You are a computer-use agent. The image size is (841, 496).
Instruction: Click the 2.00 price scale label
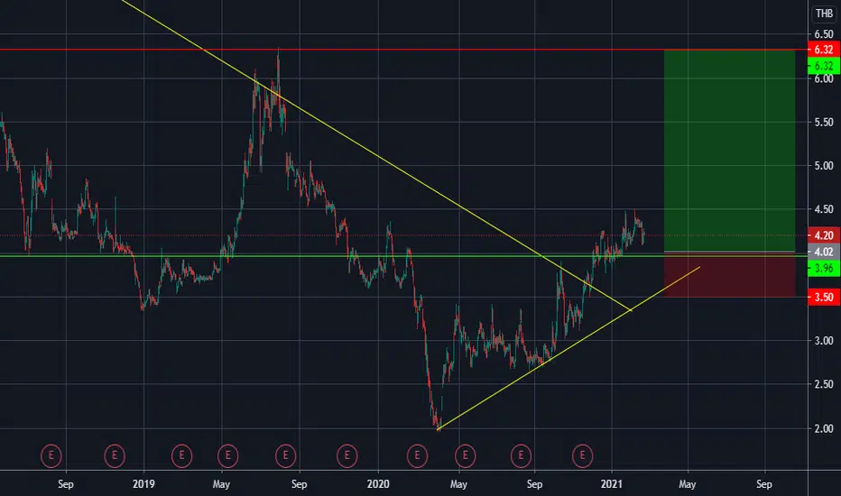click(x=823, y=428)
